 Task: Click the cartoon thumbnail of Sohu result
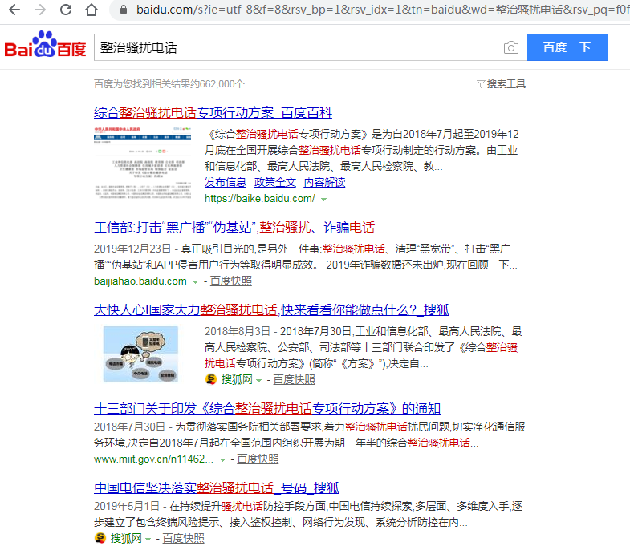click(140, 354)
